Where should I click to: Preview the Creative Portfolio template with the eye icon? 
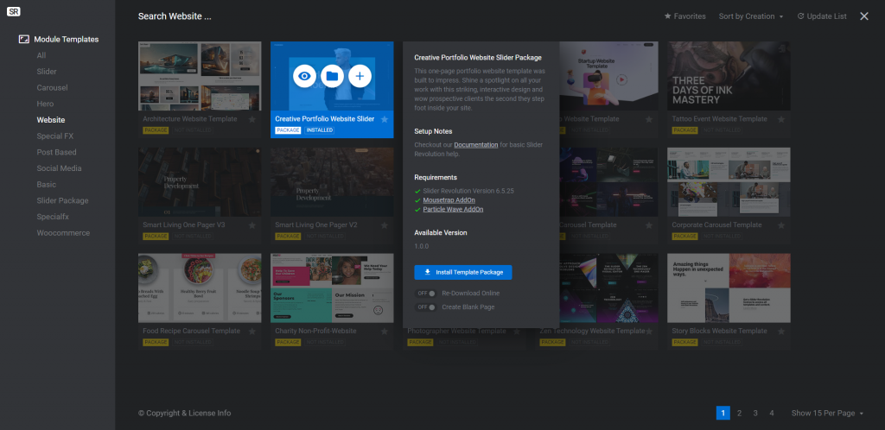[304, 76]
